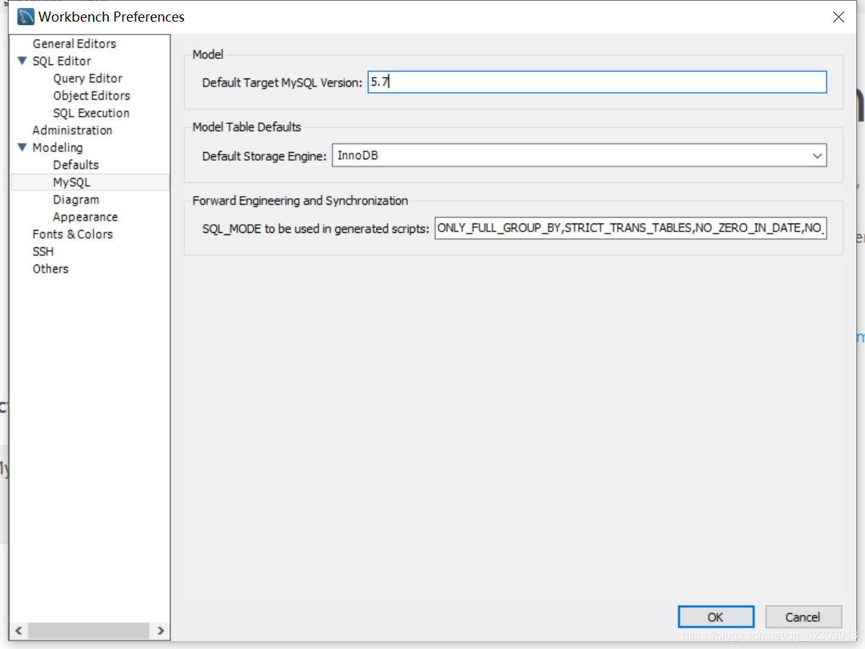The height and width of the screenshot is (649, 865).
Task: Open Diagram preferences
Action: (x=76, y=200)
